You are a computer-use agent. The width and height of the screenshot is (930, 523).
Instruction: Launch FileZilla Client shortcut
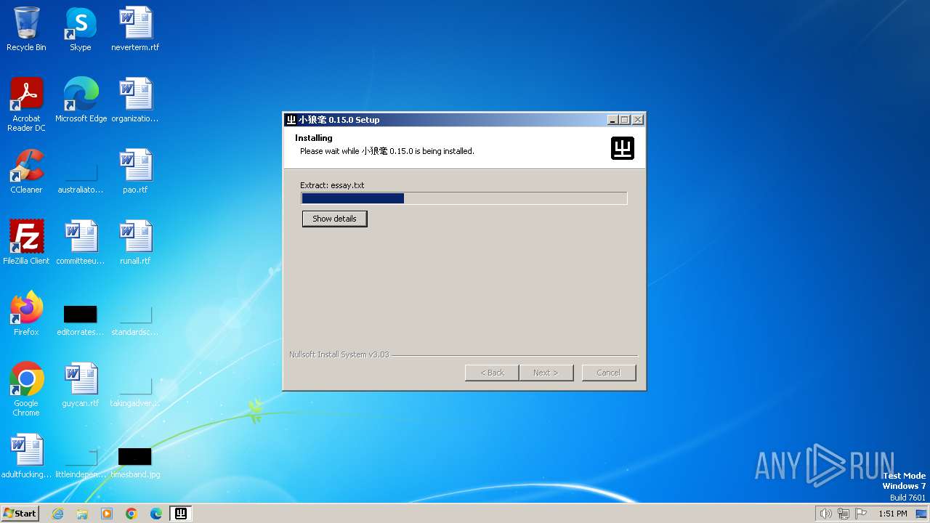click(x=26, y=243)
